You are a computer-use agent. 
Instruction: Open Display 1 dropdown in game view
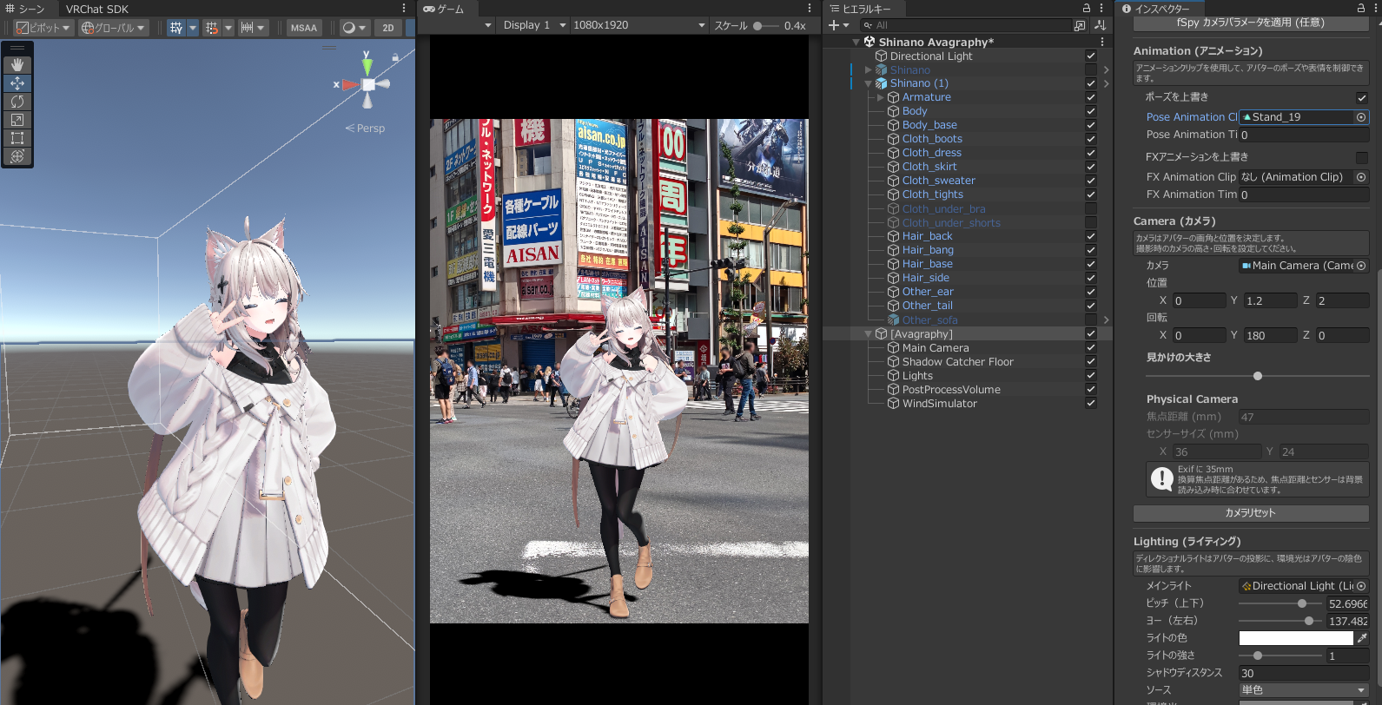pyautogui.click(x=533, y=25)
